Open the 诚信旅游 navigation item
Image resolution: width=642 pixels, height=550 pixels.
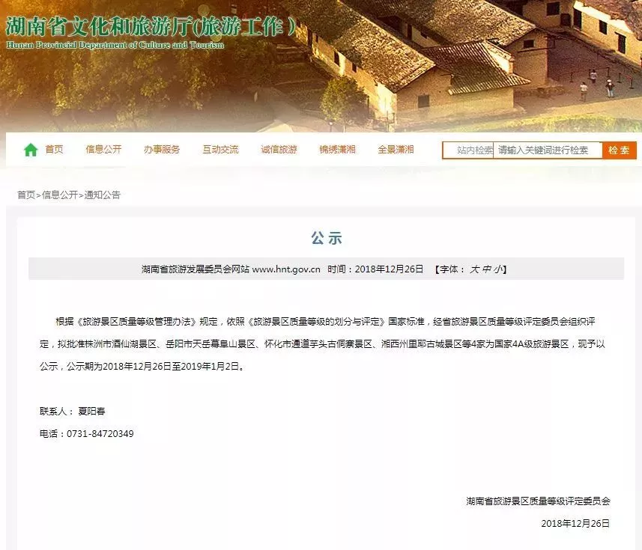tap(279, 150)
